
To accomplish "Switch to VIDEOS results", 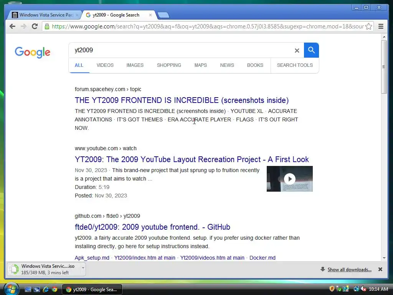I will pyautogui.click(x=105, y=65).
